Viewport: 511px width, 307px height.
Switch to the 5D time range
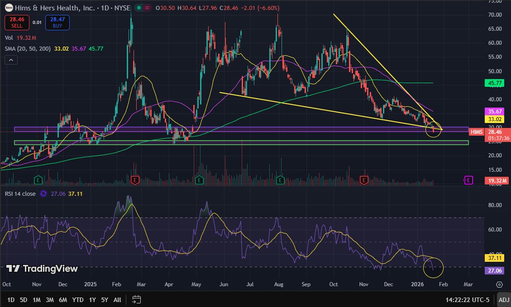tap(24, 299)
